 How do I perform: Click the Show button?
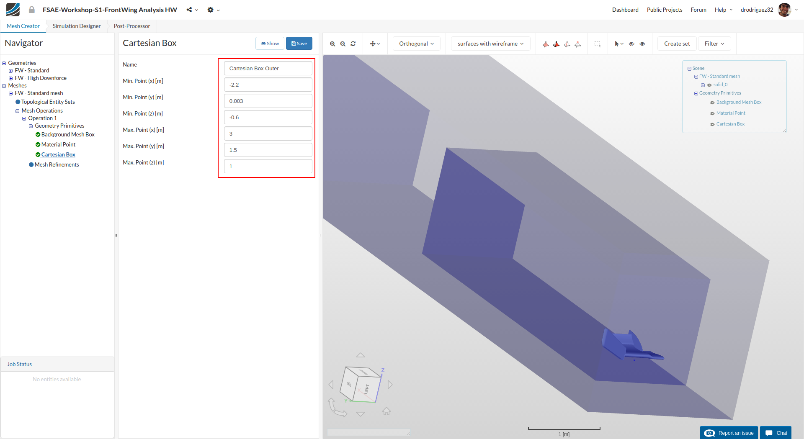pyautogui.click(x=270, y=44)
